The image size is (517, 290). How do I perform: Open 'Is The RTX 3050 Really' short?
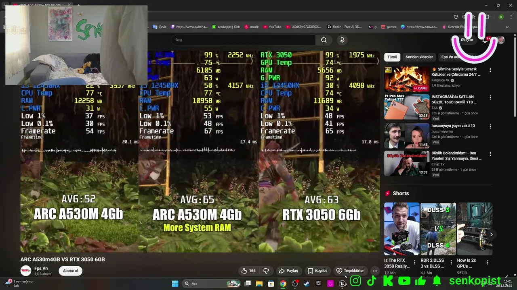(401, 229)
